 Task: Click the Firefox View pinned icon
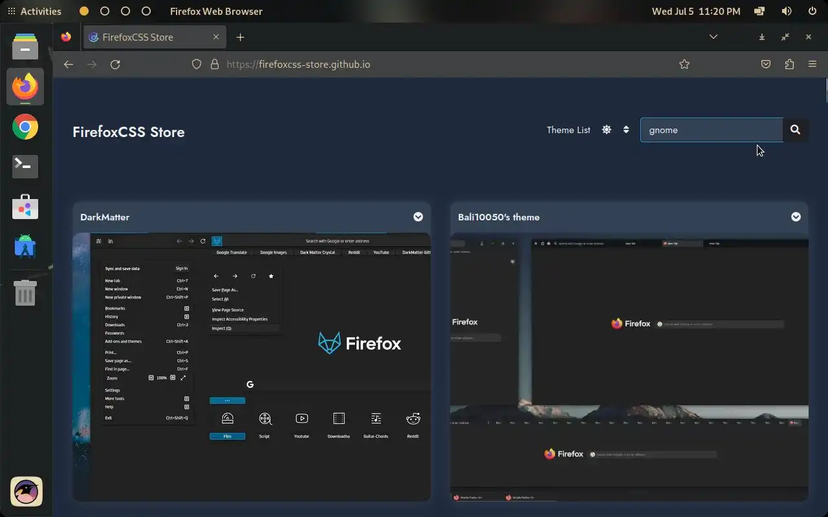[x=66, y=37]
